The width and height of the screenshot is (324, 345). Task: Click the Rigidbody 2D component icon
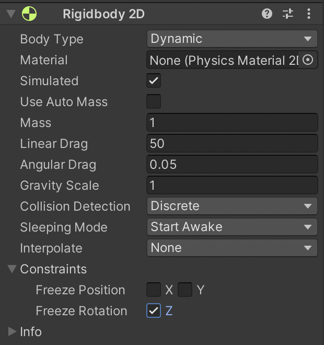tap(29, 14)
